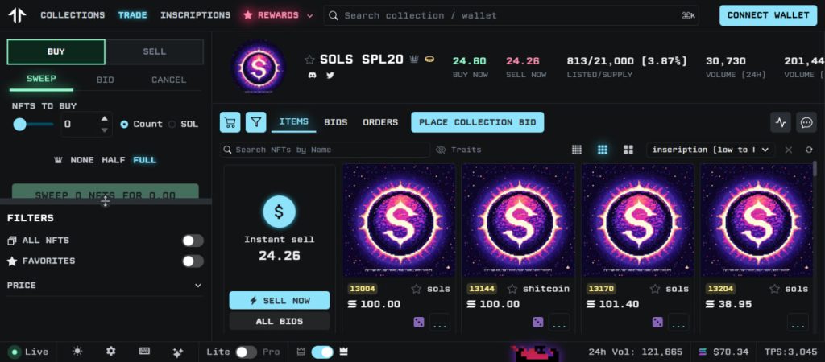The height and width of the screenshot is (362, 825).
Task: Click the CONNECT WALLET button
Action: 768,15
